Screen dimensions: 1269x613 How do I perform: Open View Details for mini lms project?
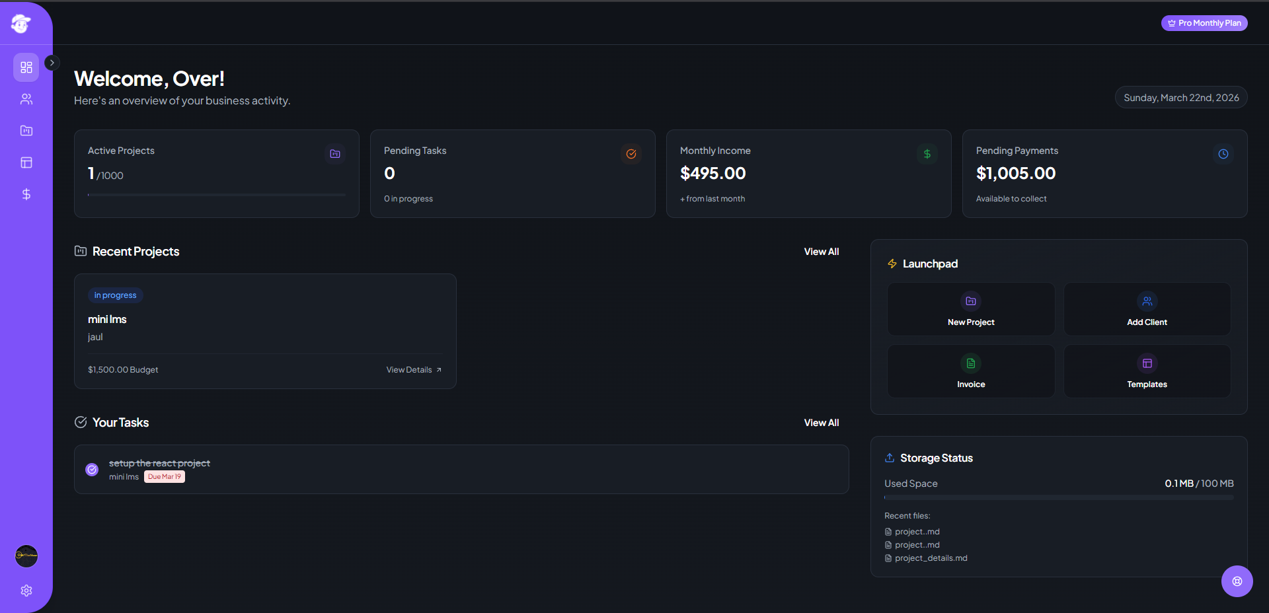pos(414,370)
